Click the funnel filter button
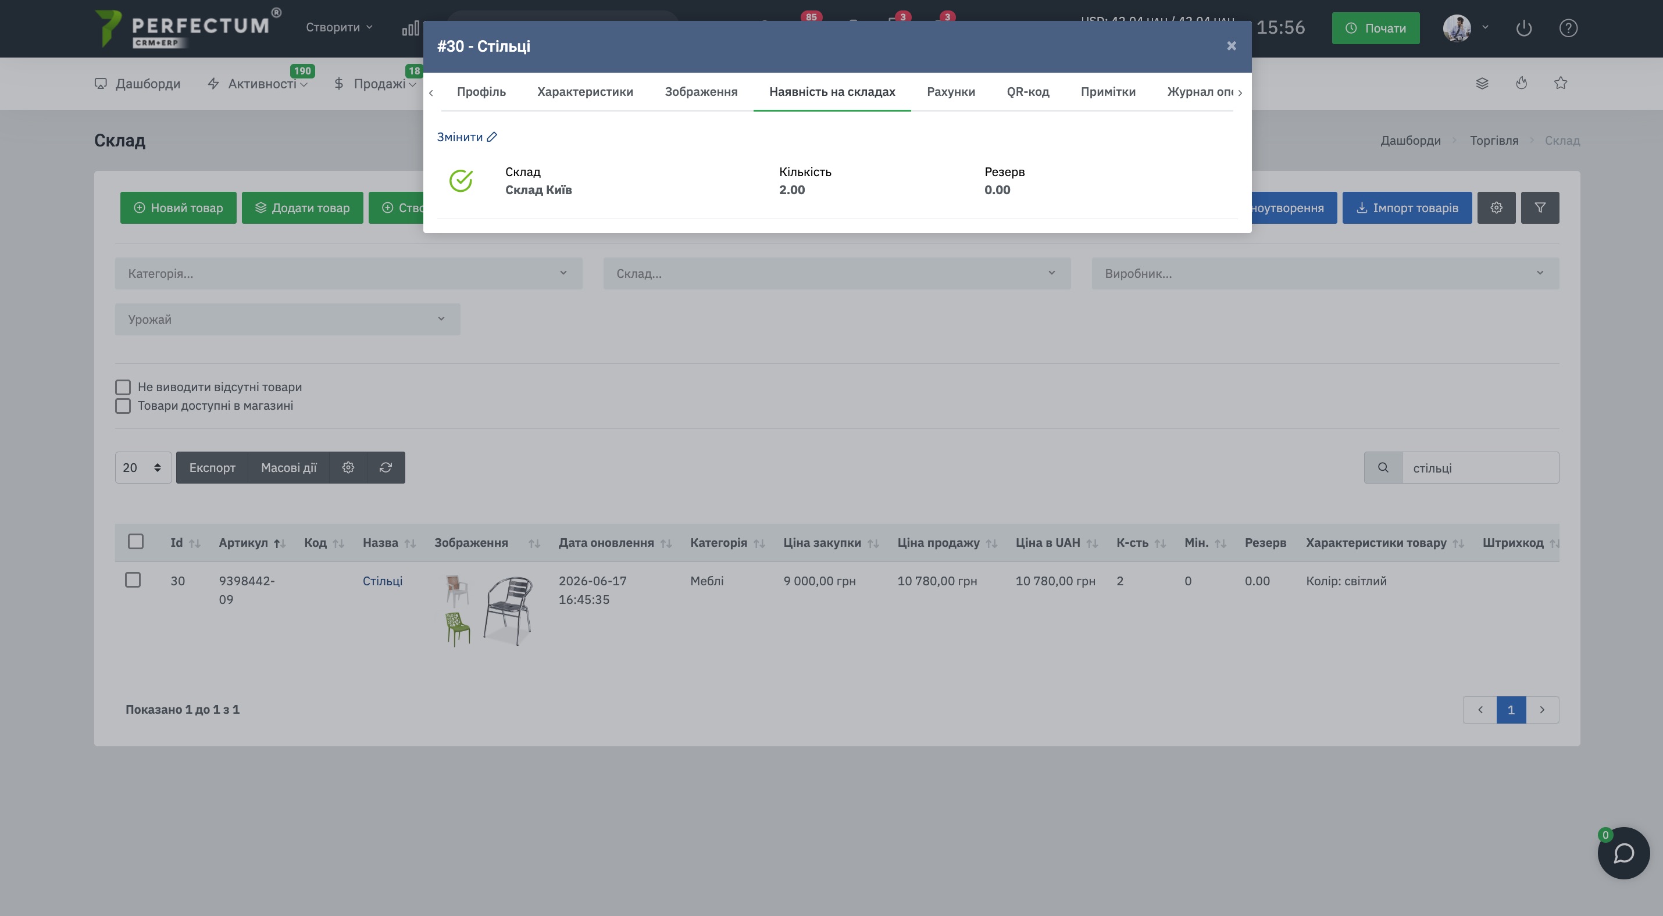The image size is (1663, 916). click(x=1540, y=207)
